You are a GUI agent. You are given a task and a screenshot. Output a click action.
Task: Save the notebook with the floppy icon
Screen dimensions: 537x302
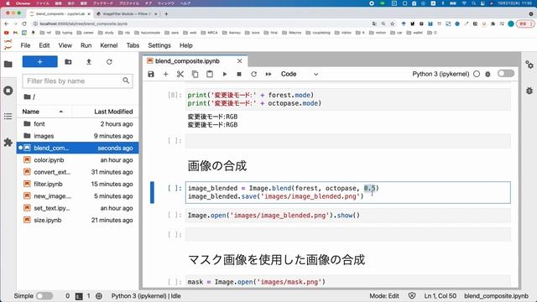pos(151,74)
